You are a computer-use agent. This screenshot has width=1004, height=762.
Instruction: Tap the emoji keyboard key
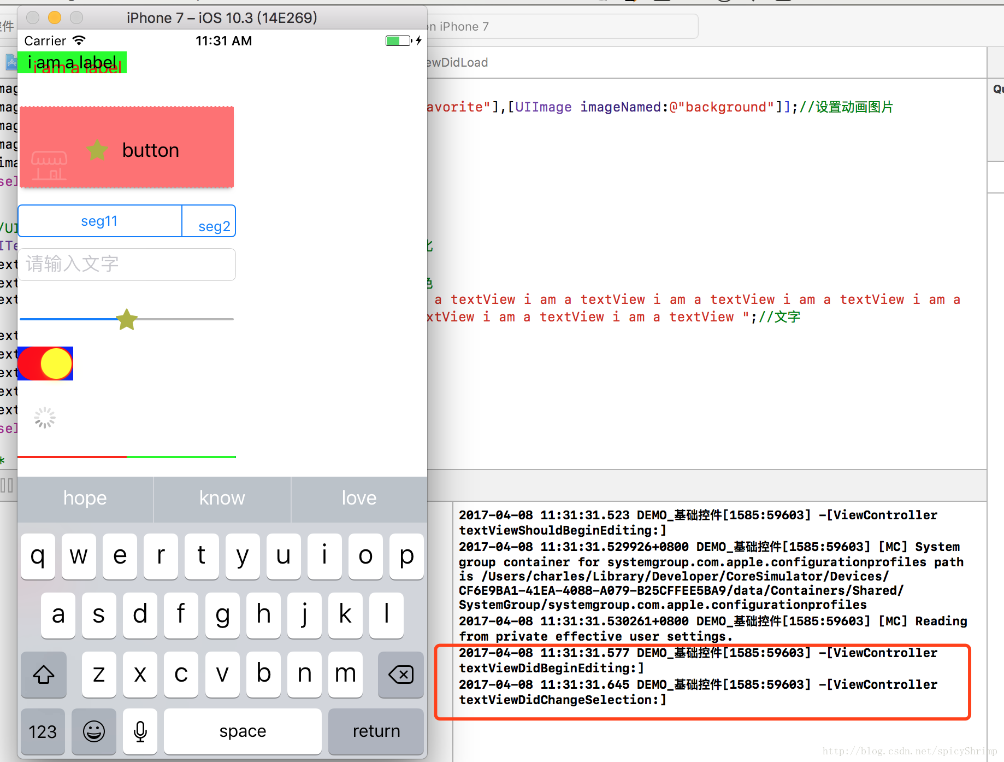[x=94, y=731]
